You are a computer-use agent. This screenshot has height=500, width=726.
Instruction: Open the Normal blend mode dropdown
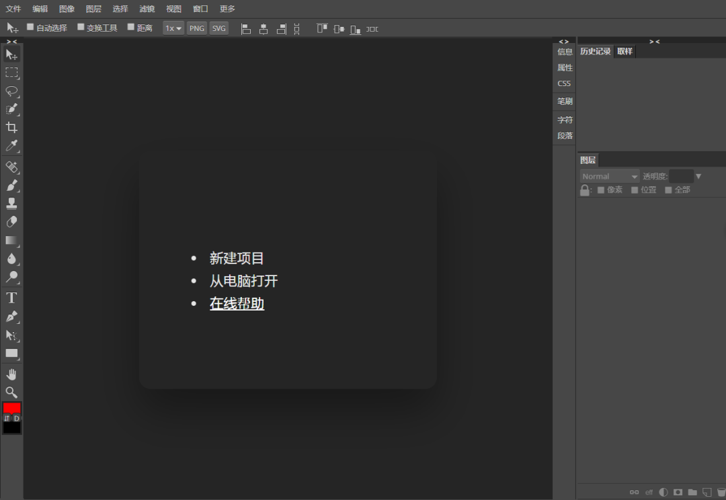(x=610, y=176)
